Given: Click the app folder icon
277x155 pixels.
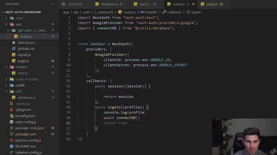Looking at the screenshot, I should pos(12,24).
